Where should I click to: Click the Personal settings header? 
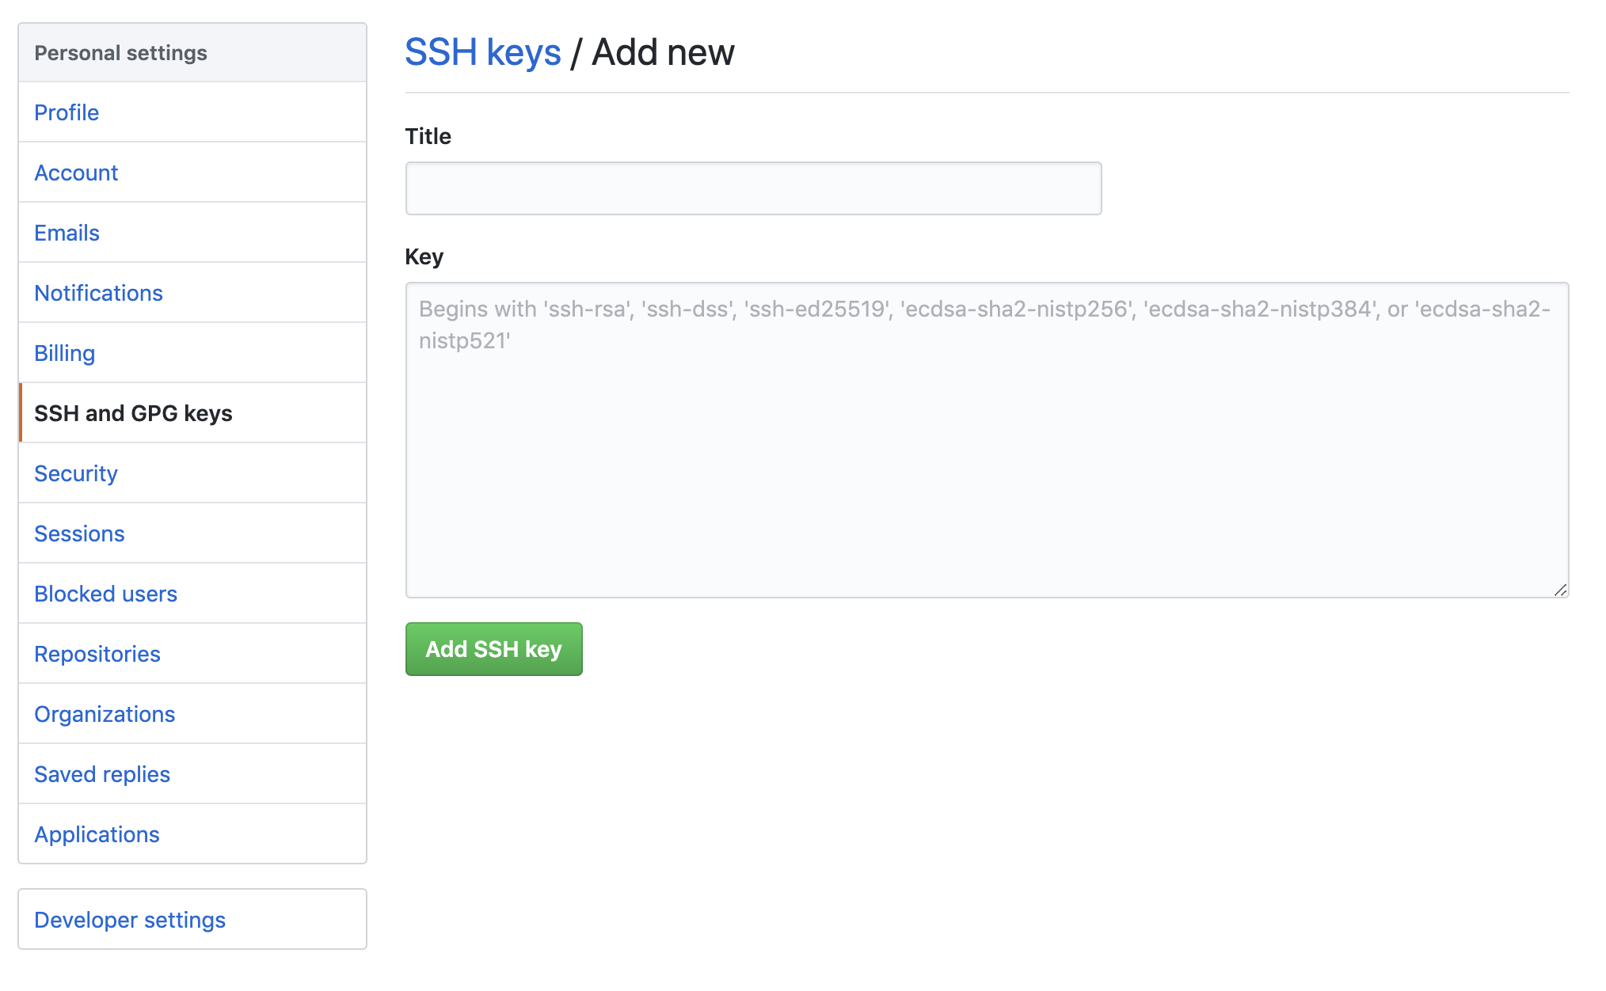[x=120, y=53]
